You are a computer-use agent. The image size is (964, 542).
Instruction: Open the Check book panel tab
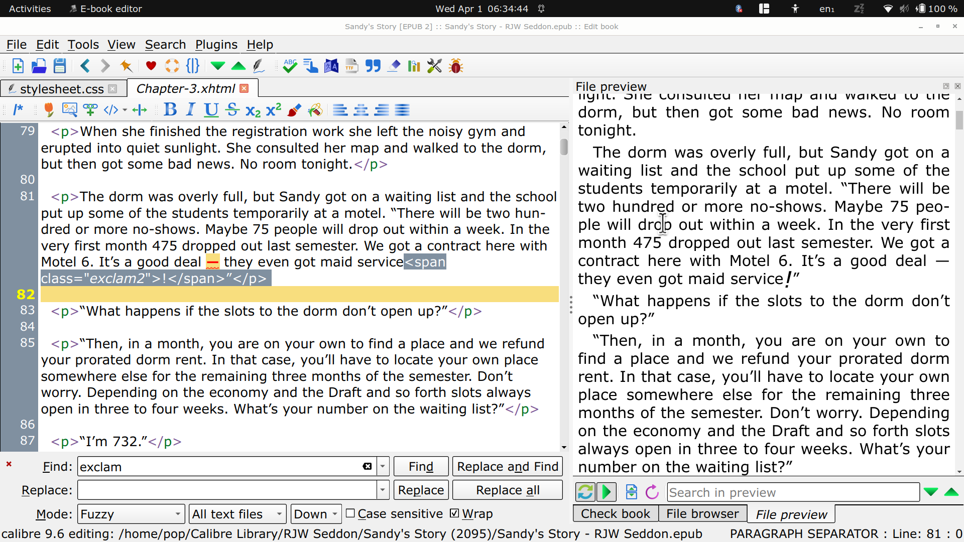[615, 514]
